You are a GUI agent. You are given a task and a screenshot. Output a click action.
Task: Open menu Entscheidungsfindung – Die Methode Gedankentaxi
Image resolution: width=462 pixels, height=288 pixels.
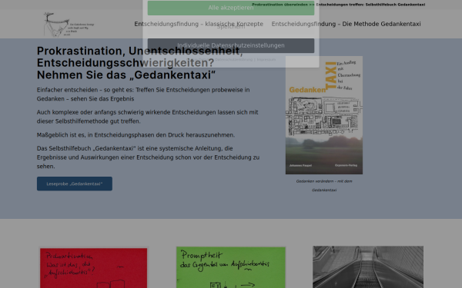coord(346,24)
